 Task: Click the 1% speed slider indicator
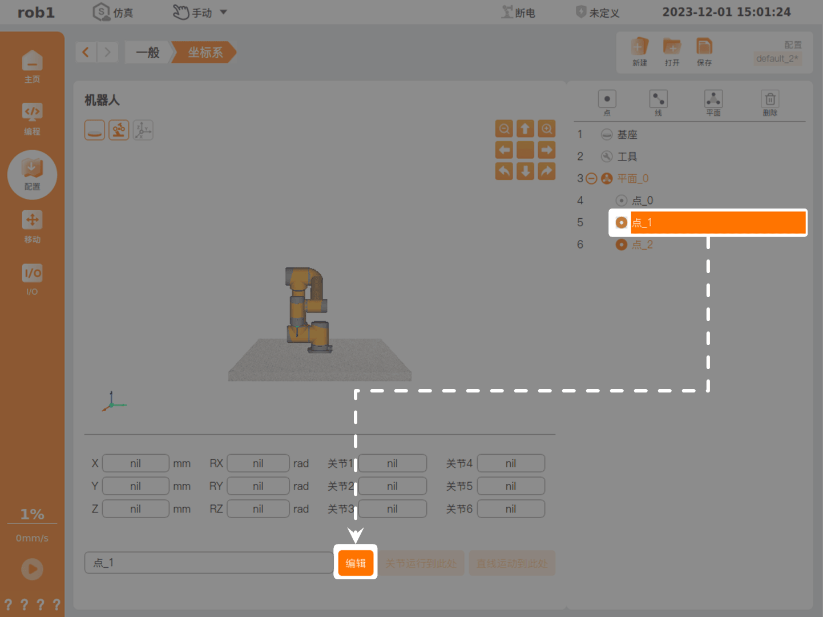32,514
